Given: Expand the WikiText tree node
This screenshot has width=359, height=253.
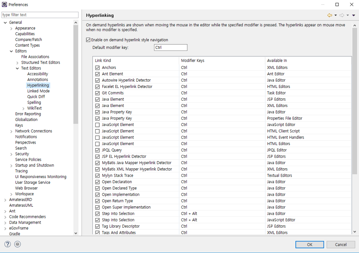Looking at the screenshot, I should [23, 108].
